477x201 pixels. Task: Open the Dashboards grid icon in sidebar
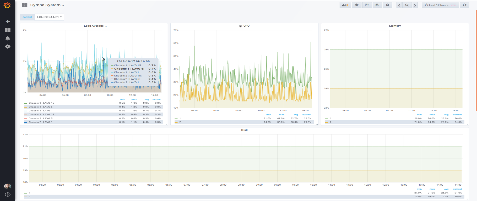[8, 30]
